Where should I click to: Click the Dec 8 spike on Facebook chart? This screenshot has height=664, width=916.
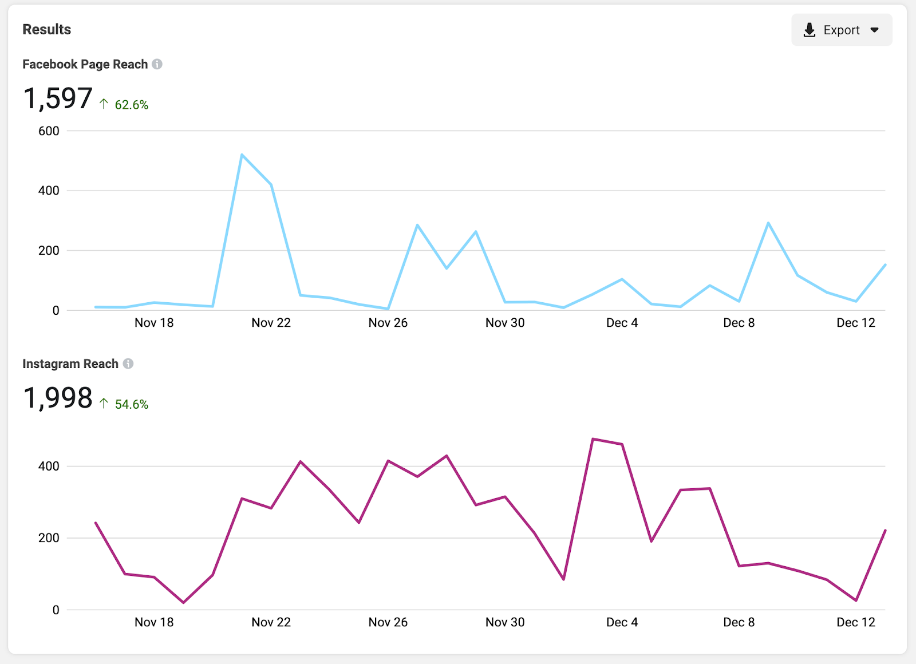[768, 222]
